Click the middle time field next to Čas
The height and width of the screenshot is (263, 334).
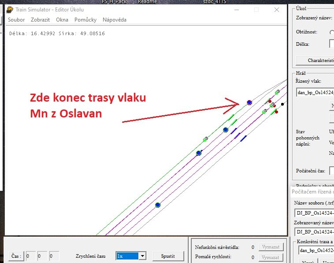[x=42, y=256]
